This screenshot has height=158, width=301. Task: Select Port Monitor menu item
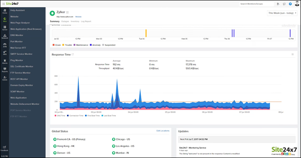16,42
